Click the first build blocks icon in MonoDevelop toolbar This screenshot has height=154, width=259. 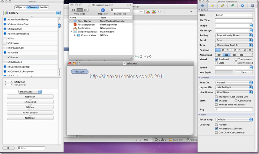click(148, 12)
